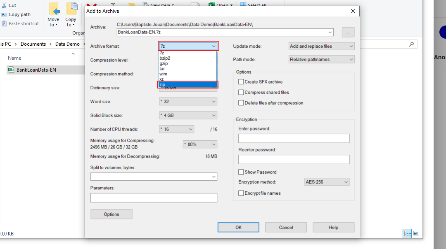The width and height of the screenshot is (446, 249).
Task: Select zip from Archive format list
Action: point(173,84)
